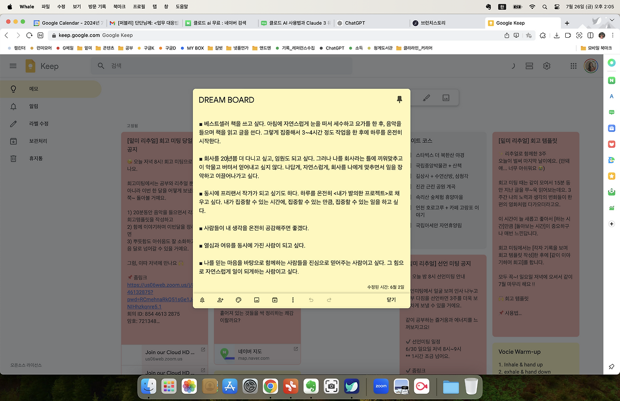The width and height of the screenshot is (620, 401).
Task: Open the note background color palette
Action: click(x=238, y=300)
